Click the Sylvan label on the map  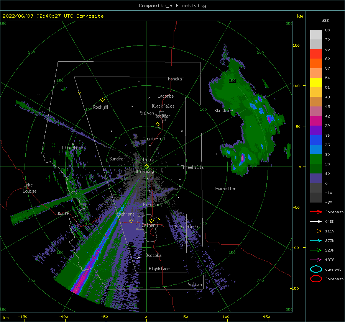147,113
